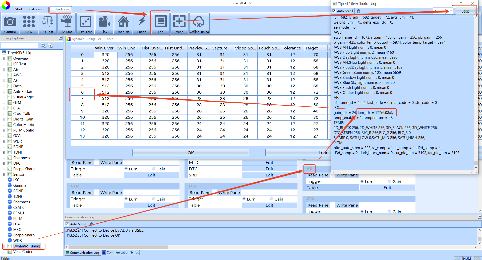Open the Venc tool icon
This screenshot has width=482, height=260.
[x=179, y=23]
